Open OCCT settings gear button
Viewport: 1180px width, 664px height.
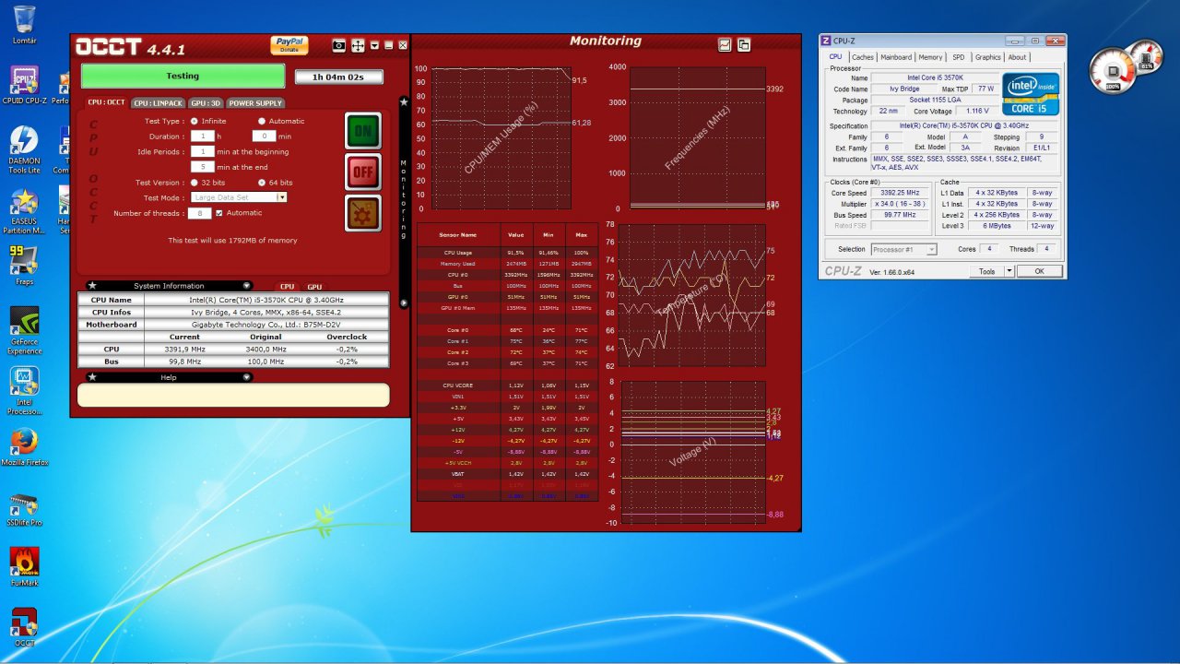point(363,212)
